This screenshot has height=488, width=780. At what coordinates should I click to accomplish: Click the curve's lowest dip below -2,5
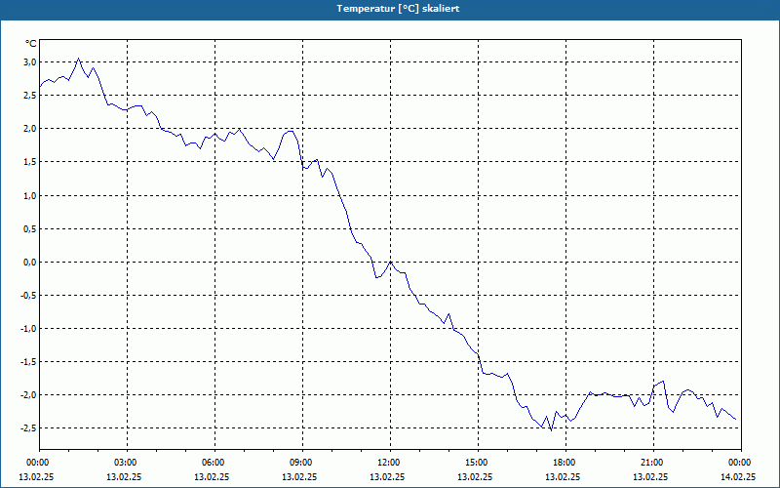551,430
